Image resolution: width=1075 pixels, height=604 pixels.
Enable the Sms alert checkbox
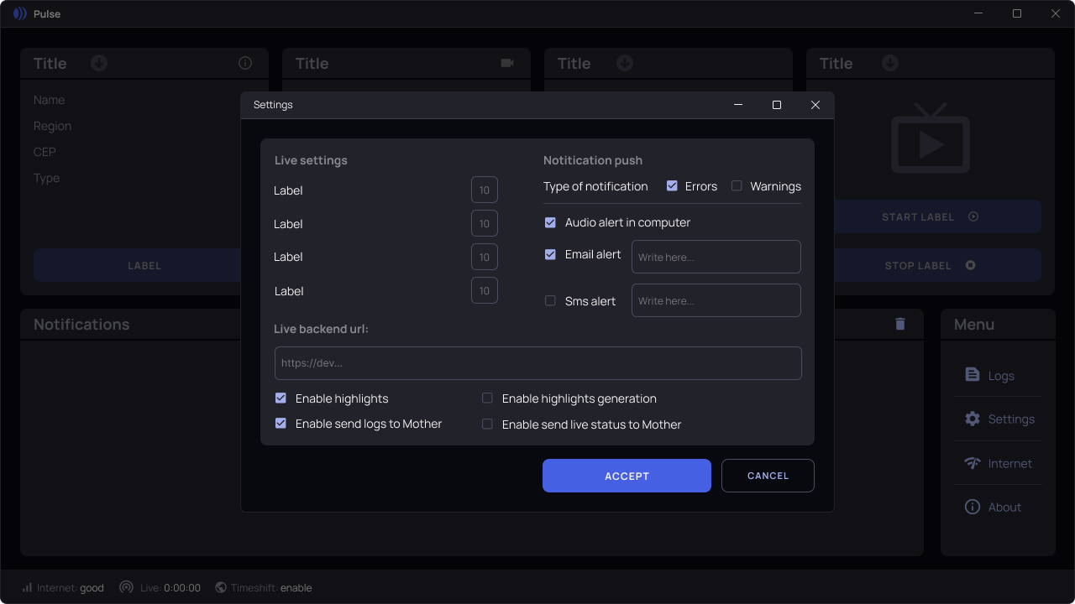coord(550,300)
